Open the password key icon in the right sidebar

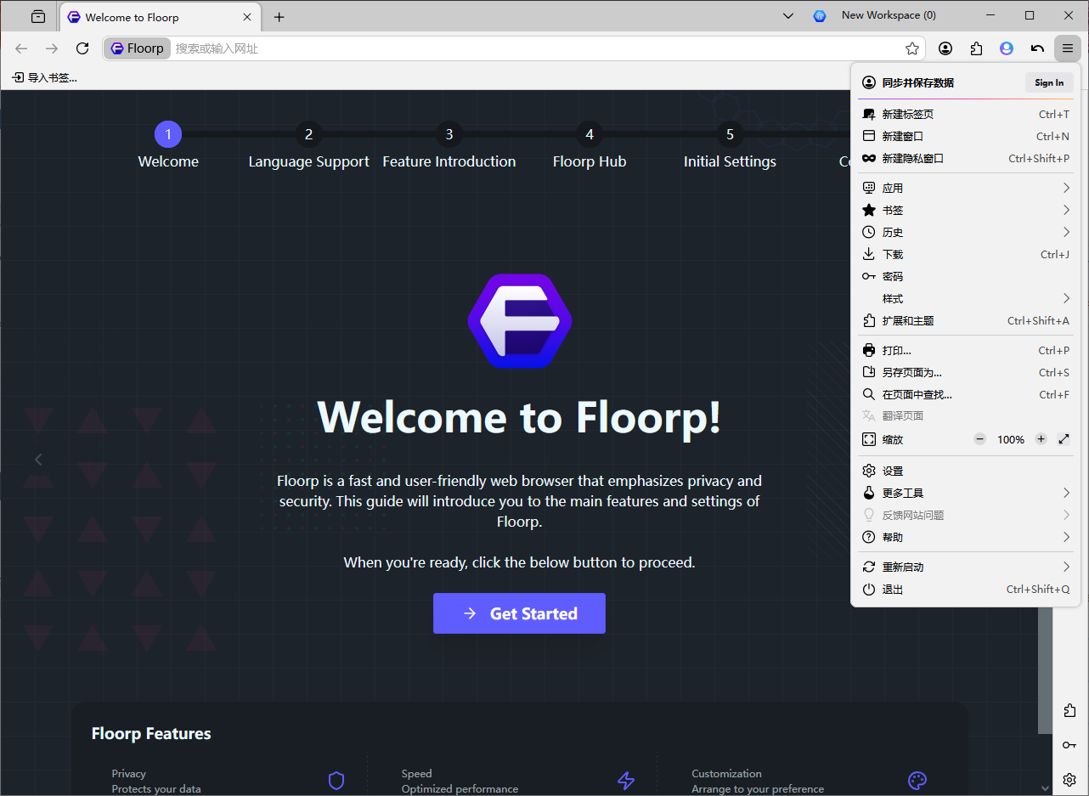1069,745
